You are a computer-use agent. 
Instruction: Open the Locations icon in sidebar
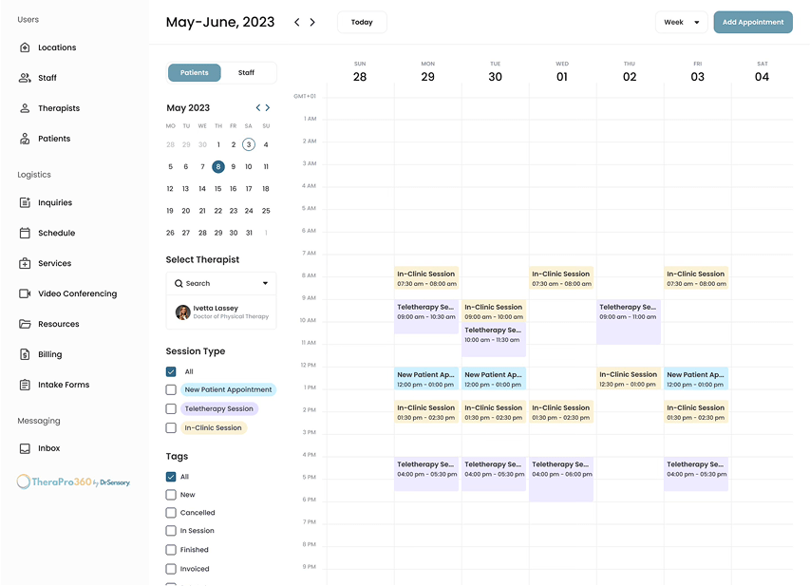point(25,47)
